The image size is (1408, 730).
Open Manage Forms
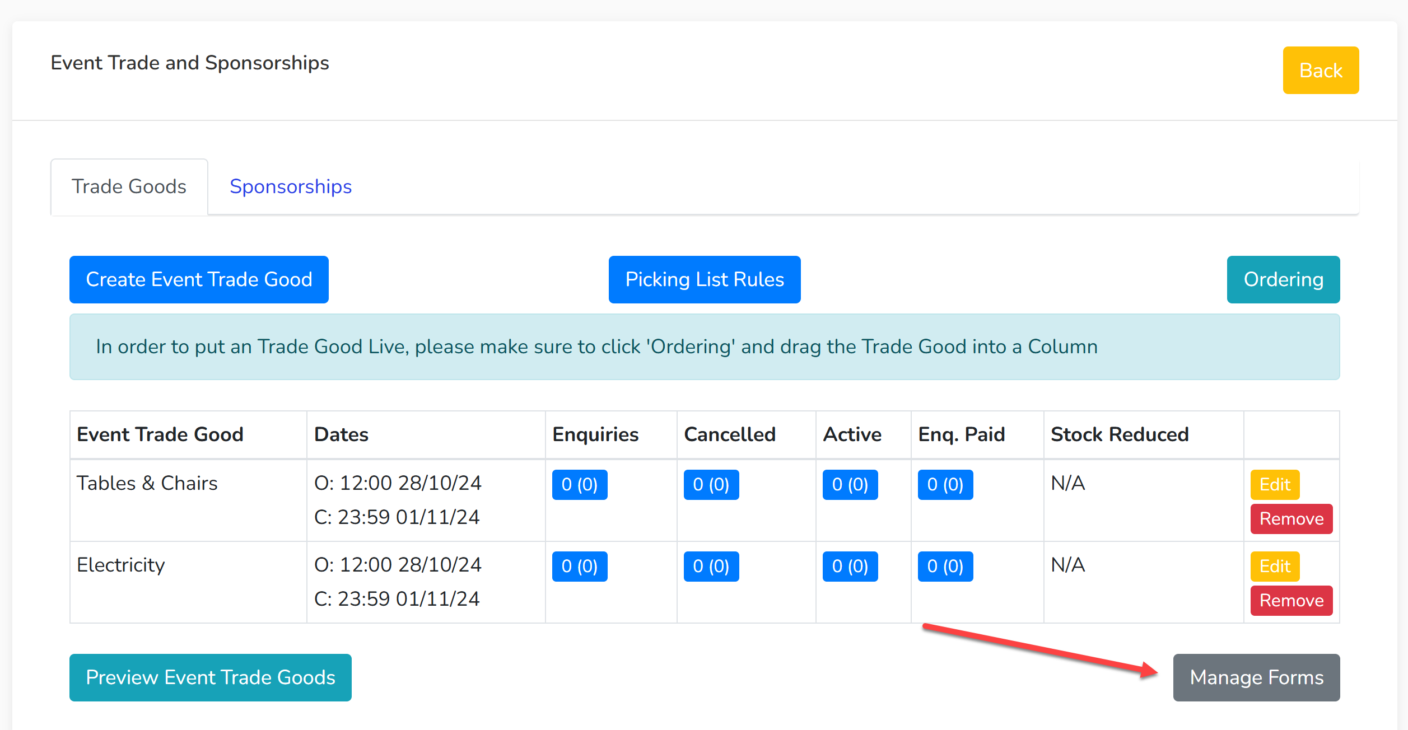(x=1256, y=677)
